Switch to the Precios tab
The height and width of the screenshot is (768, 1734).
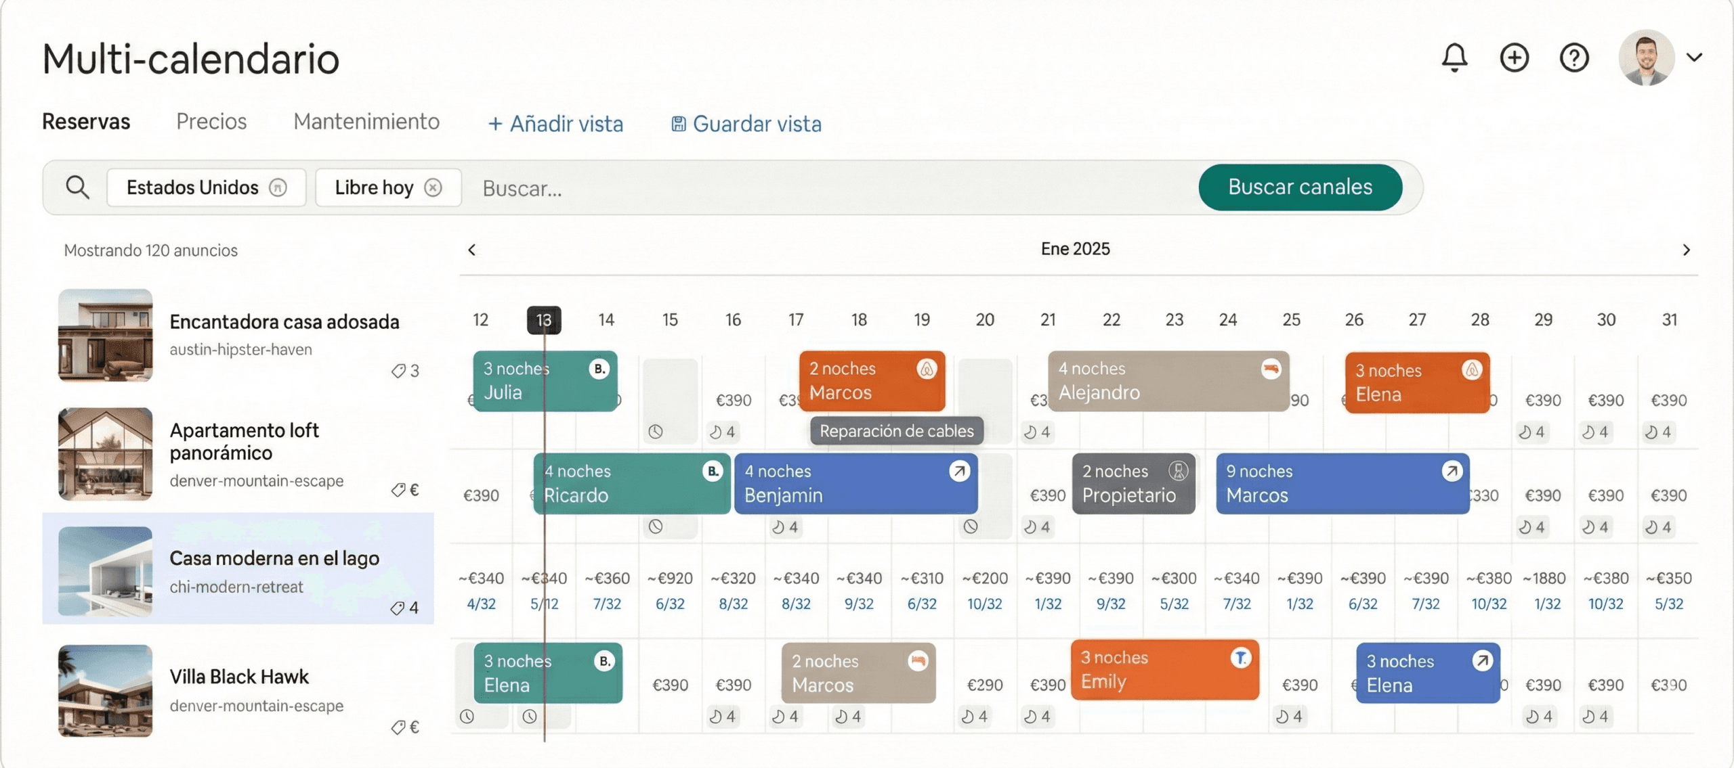coord(211,122)
